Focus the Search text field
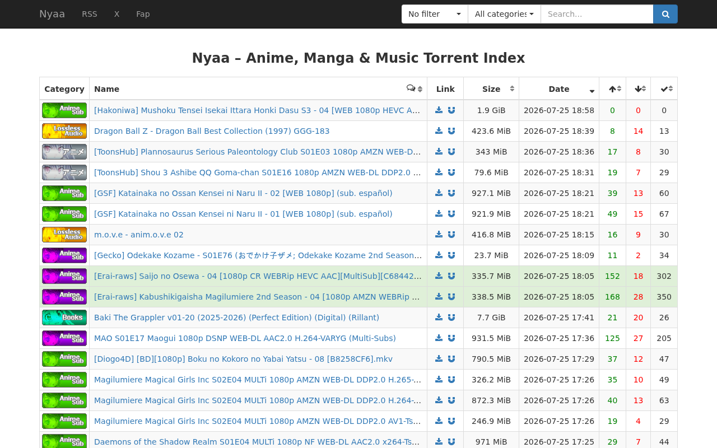 (597, 14)
